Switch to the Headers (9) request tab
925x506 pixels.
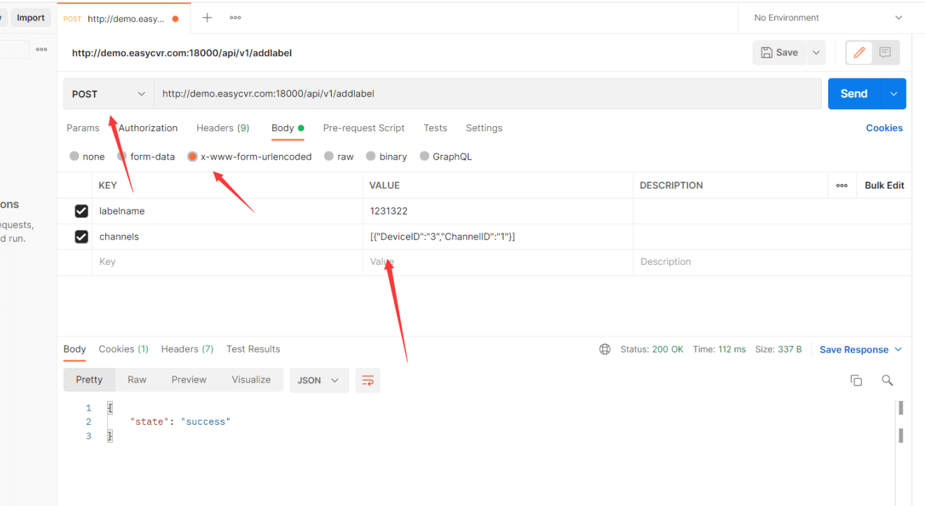point(222,128)
